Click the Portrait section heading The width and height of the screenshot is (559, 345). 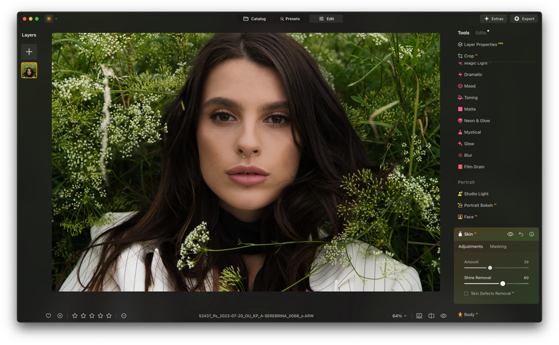pos(466,182)
